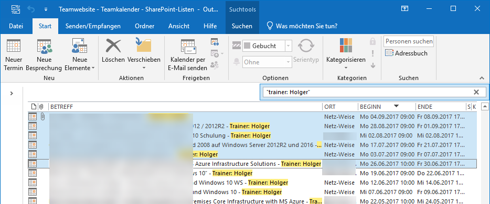
Task: Collapse the ribbon with the chevron
Action: 482,77
